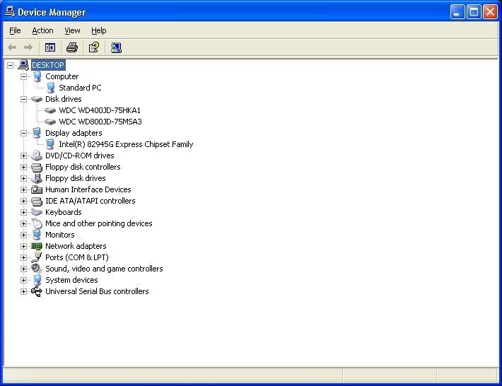The image size is (502, 386).
Task: Click the Intel 82945G adapter icon
Action: point(50,144)
